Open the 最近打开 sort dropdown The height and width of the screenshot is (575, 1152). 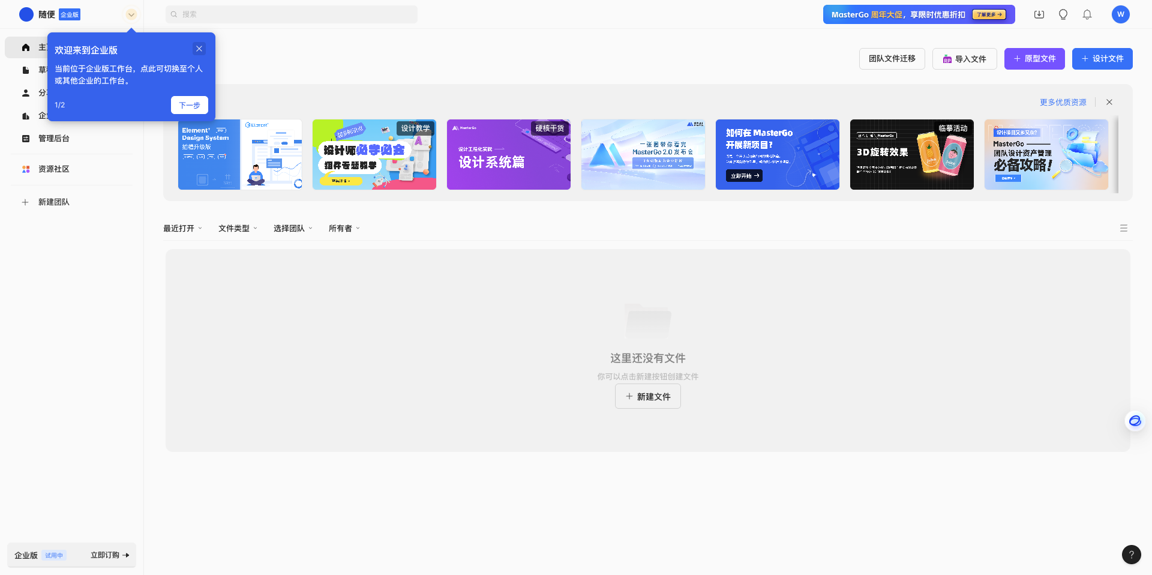[182, 228]
